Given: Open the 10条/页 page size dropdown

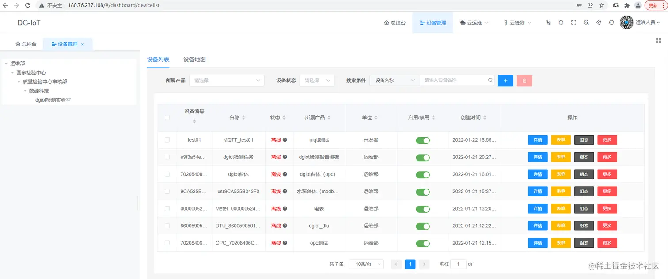Looking at the screenshot, I should click(366, 264).
